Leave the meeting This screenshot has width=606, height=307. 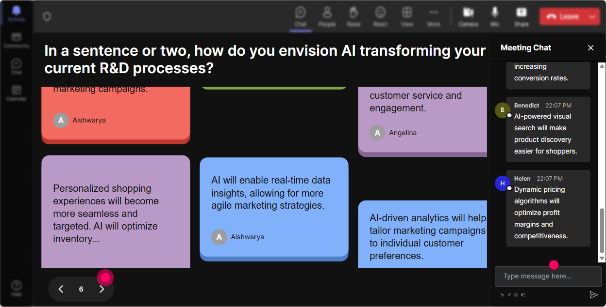563,16
